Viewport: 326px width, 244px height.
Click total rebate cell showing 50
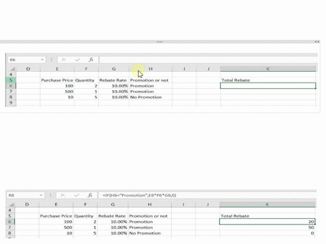coord(267,227)
